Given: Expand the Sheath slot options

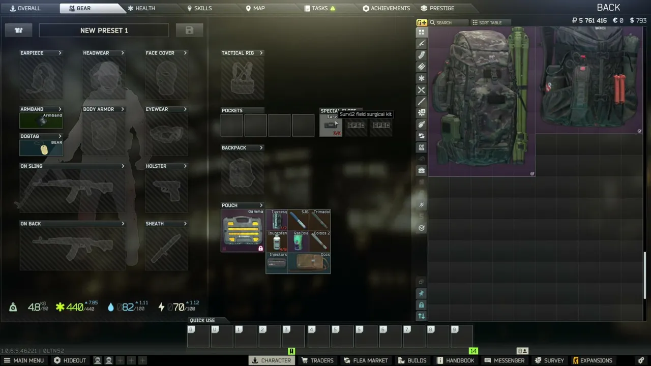Looking at the screenshot, I should [x=185, y=224].
